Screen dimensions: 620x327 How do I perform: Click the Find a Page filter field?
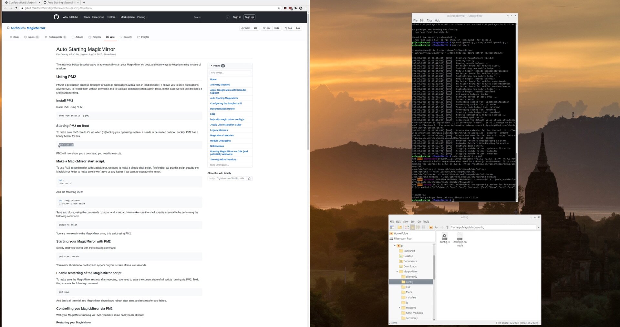click(x=230, y=73)
